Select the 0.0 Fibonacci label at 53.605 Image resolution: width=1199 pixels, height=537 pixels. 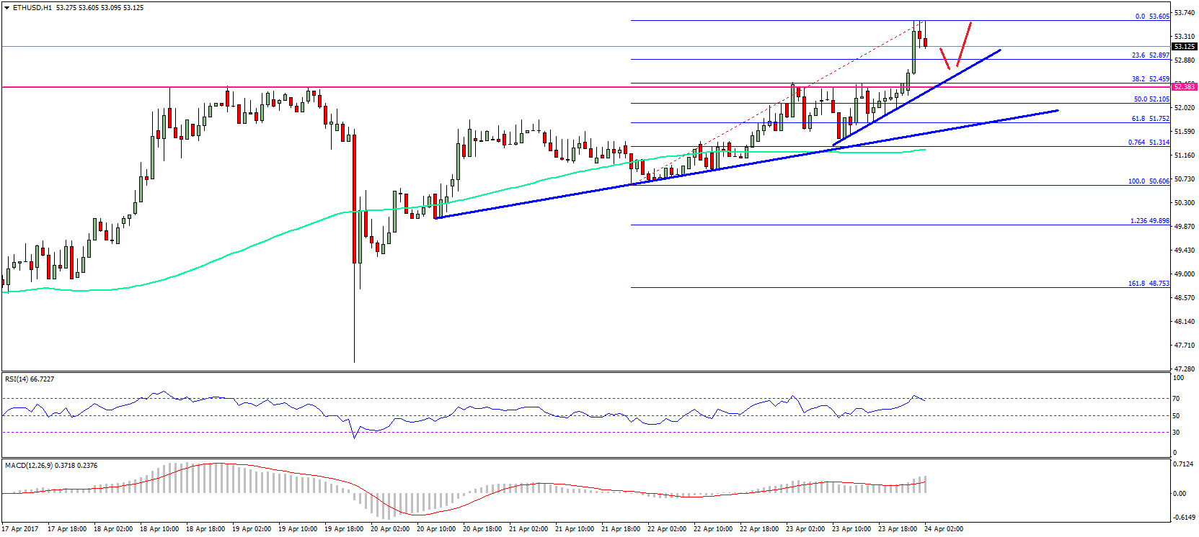tap(1152, 17)
